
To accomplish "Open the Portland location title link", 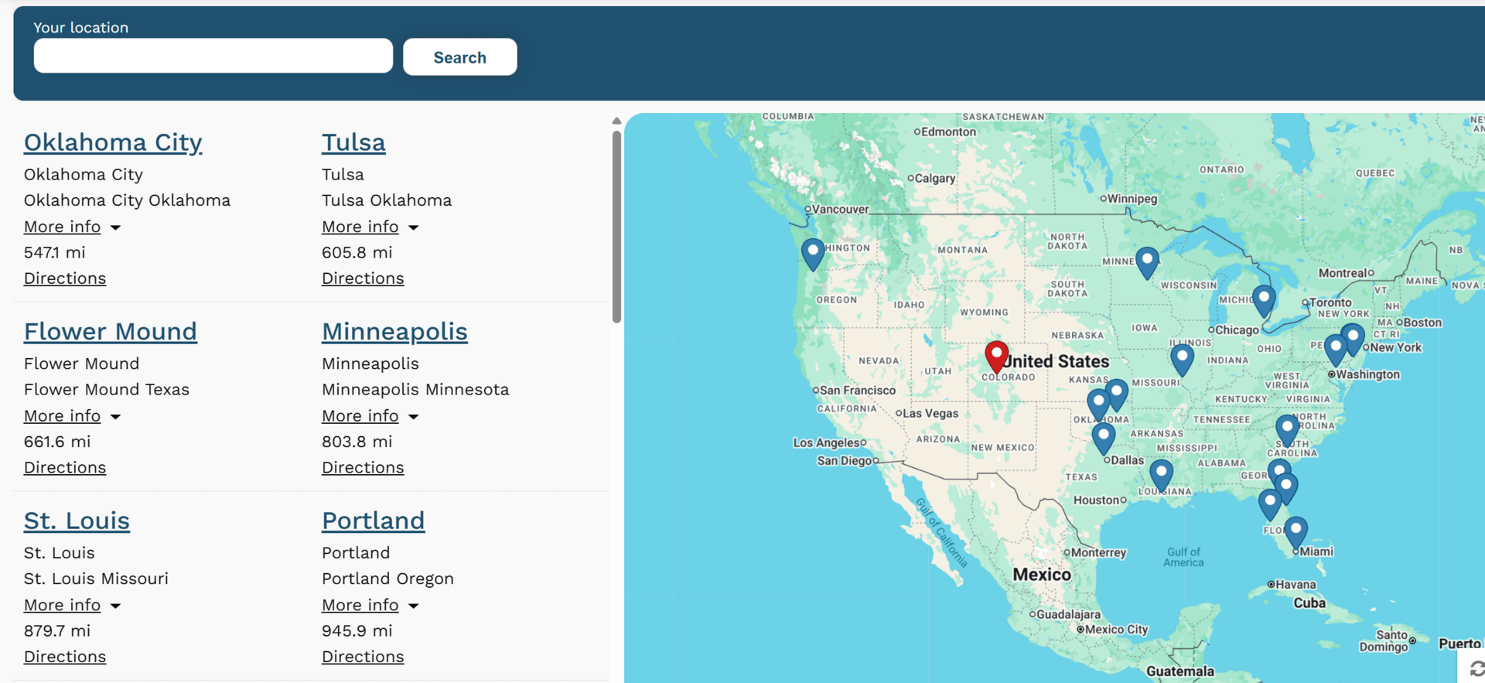I will pyautogui.click(x=373, y=521).
